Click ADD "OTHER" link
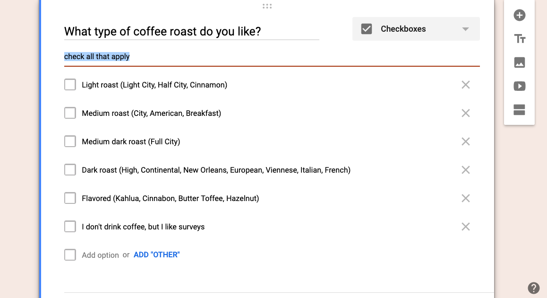547x298 pixels. coord(157,254)
